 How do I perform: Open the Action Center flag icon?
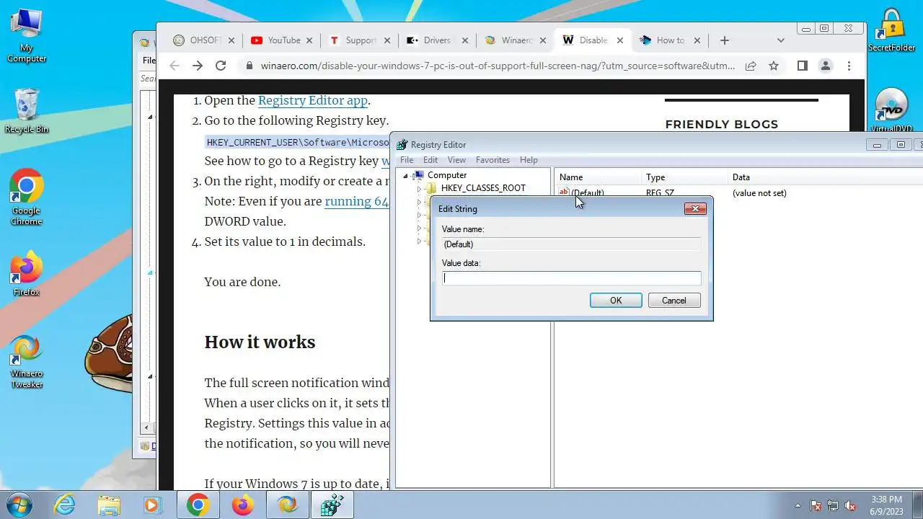pyautogui.click(x=816, y=505)
